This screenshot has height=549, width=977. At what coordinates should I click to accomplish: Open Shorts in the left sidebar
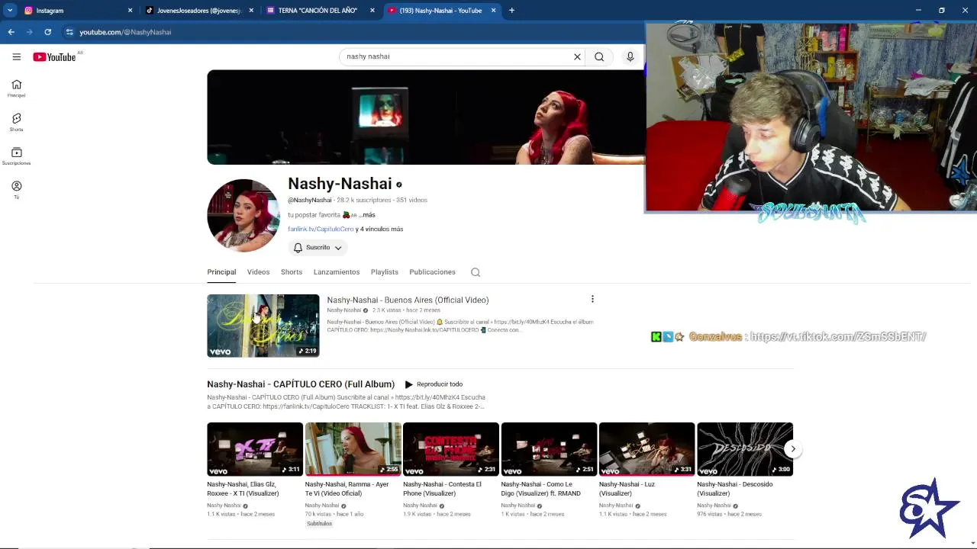click(16, 122)
